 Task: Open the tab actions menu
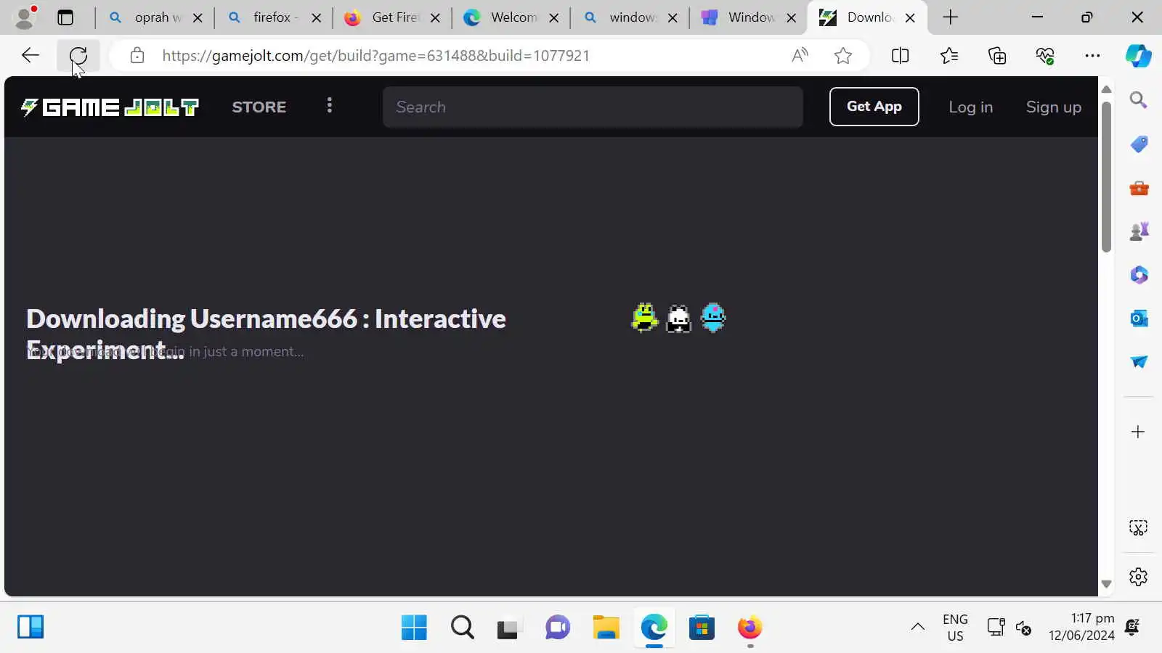point(65,17)
